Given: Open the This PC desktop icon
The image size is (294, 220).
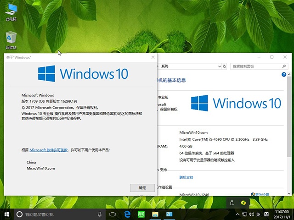Looking at the screenshot, I should (11, 12).
